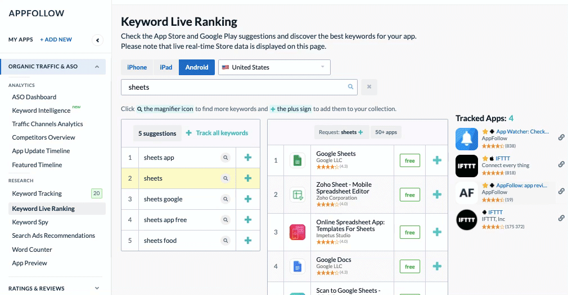This screenshot has width=568, height=295.
Task: Open Keyword Intelligence in the sidebar
Action: (x=41, y=110)
